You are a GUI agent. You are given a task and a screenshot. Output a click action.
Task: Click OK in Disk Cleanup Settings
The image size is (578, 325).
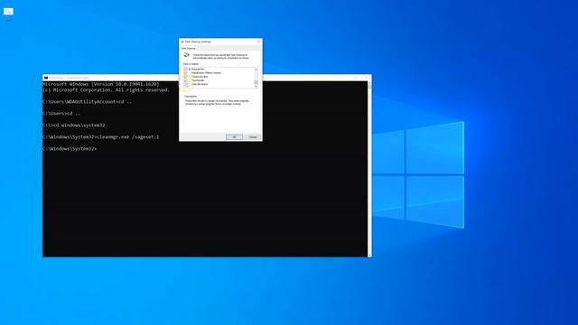234,137
